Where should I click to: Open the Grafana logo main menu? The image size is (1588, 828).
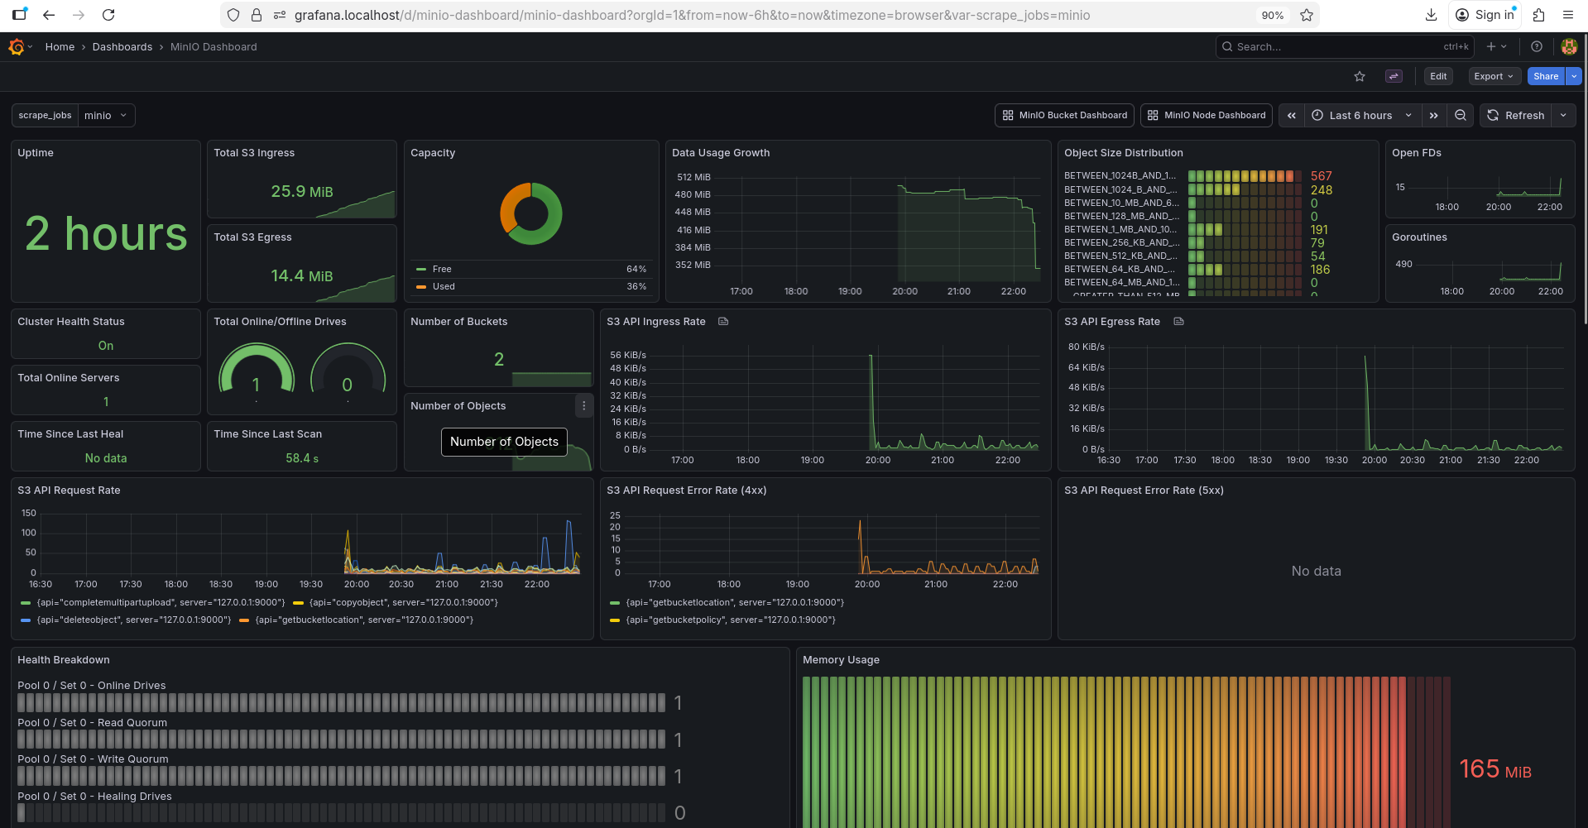point(17,47)
